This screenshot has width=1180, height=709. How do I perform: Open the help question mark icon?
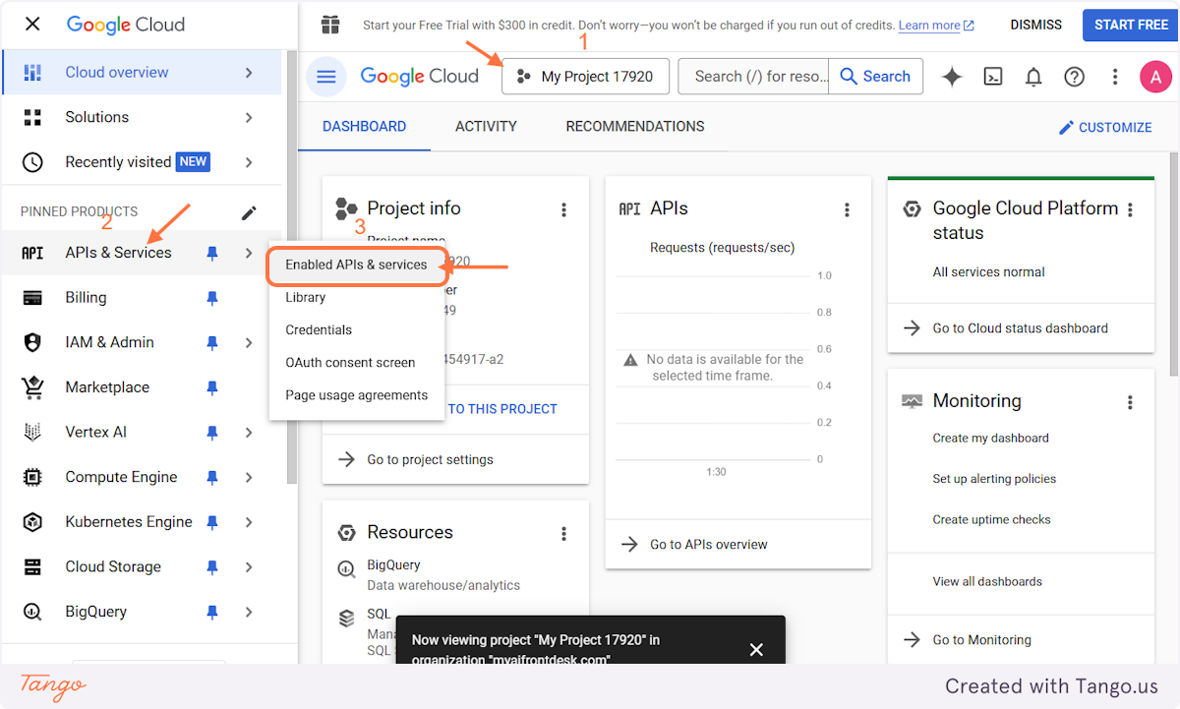pyautogui.click(x=1075, y=77)
